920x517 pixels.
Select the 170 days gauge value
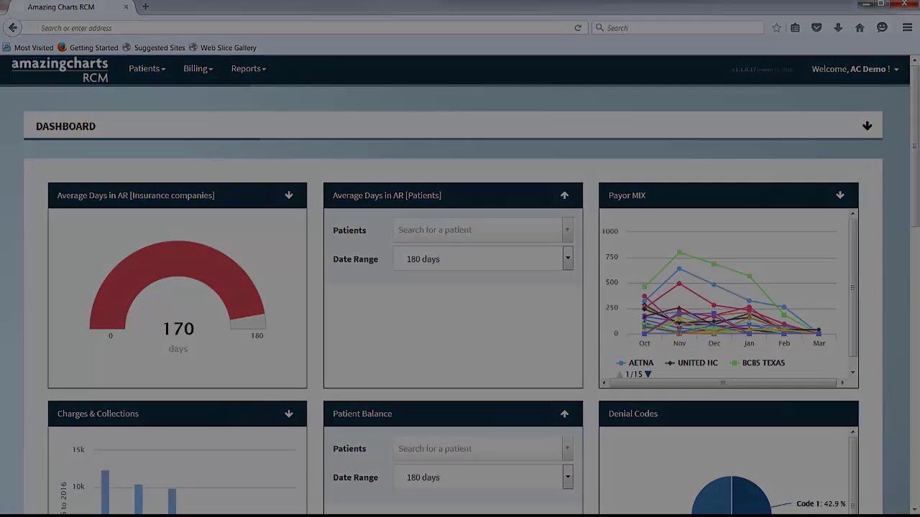point(178,329)
